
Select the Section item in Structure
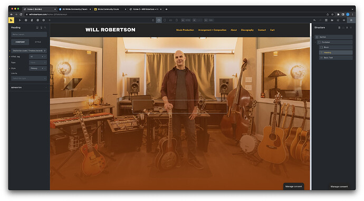[x=333, y=37]
